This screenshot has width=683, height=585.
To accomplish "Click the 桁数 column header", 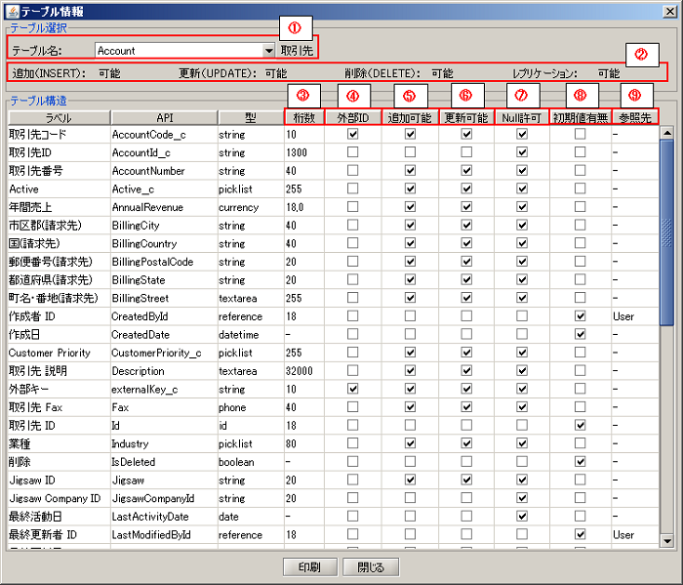I will [304, 118].
